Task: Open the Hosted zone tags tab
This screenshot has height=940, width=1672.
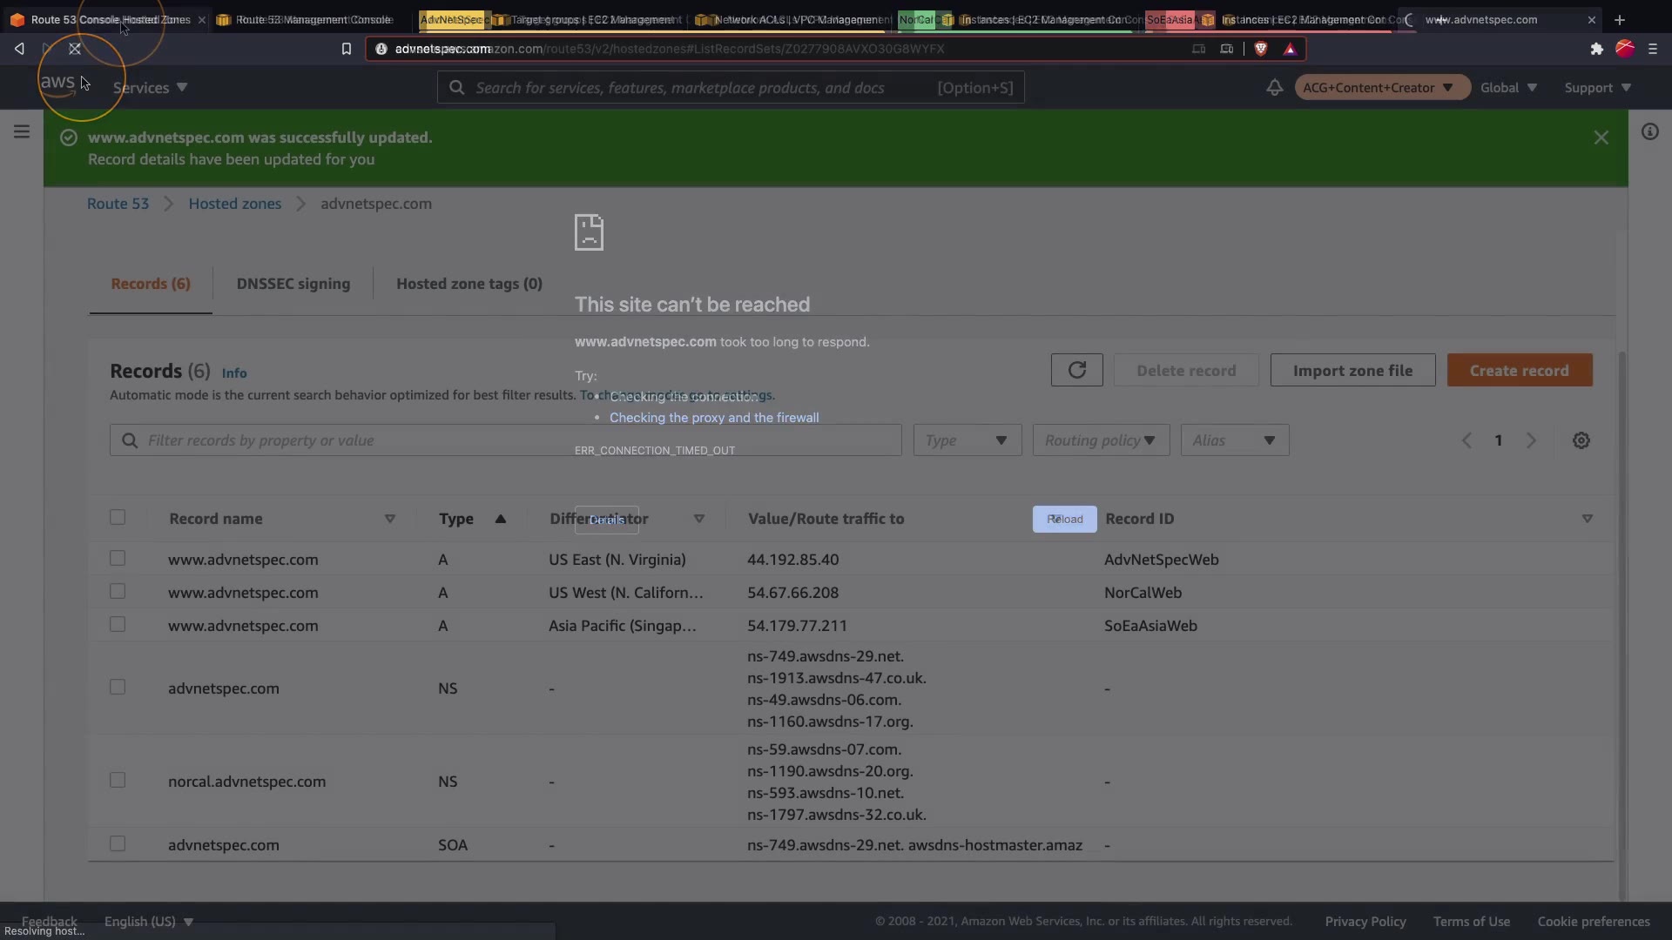Action: [469, 284]
